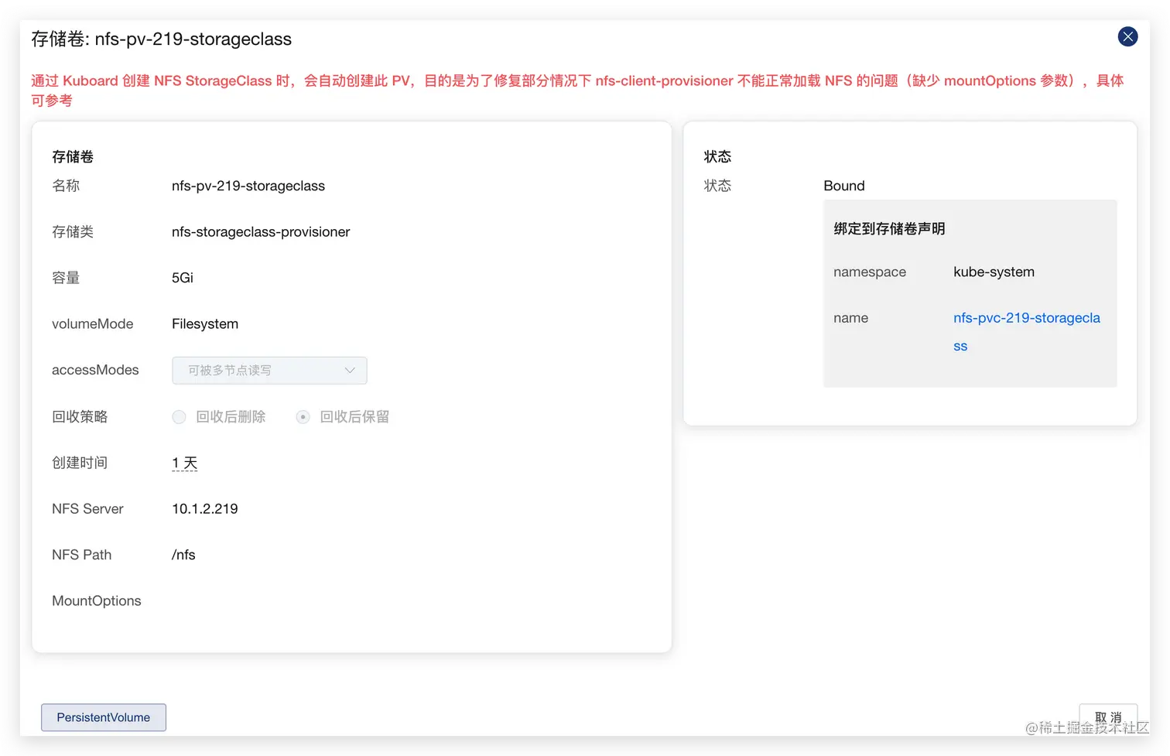
Task: Click the red Kuboard NFS StorageClass notice
Action: [577, 91]
